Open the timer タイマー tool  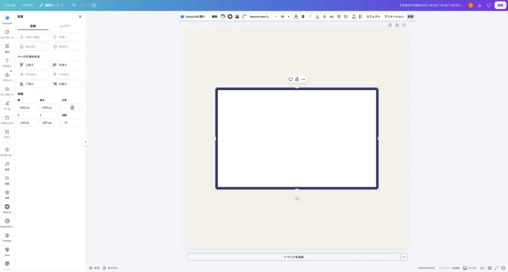pyautogui.click(x=111, y=268)
